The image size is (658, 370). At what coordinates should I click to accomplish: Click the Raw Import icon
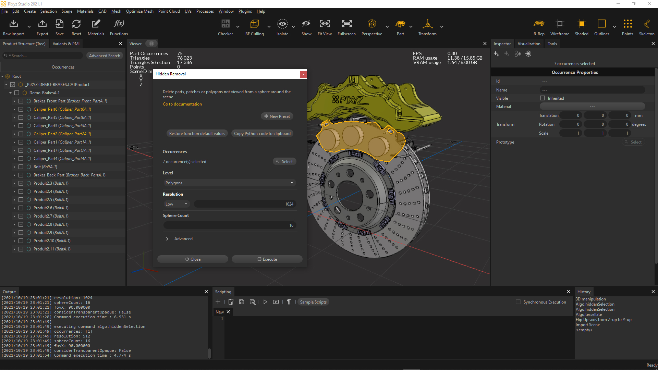13,27
